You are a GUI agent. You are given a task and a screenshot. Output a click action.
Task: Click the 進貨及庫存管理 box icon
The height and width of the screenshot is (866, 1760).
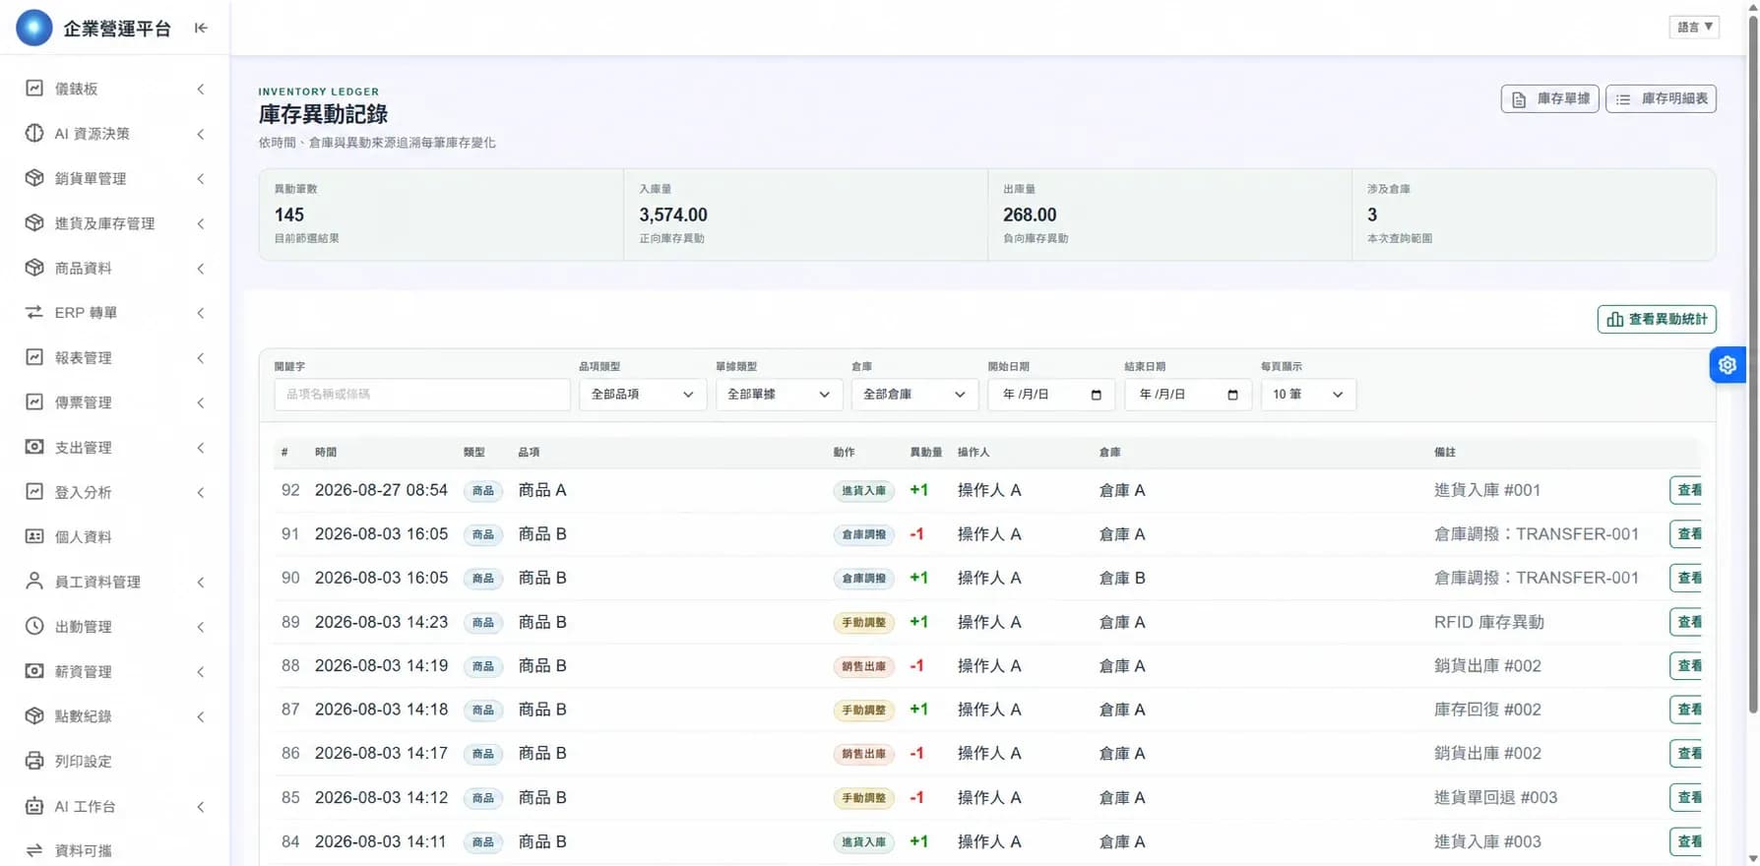[34, 223]
